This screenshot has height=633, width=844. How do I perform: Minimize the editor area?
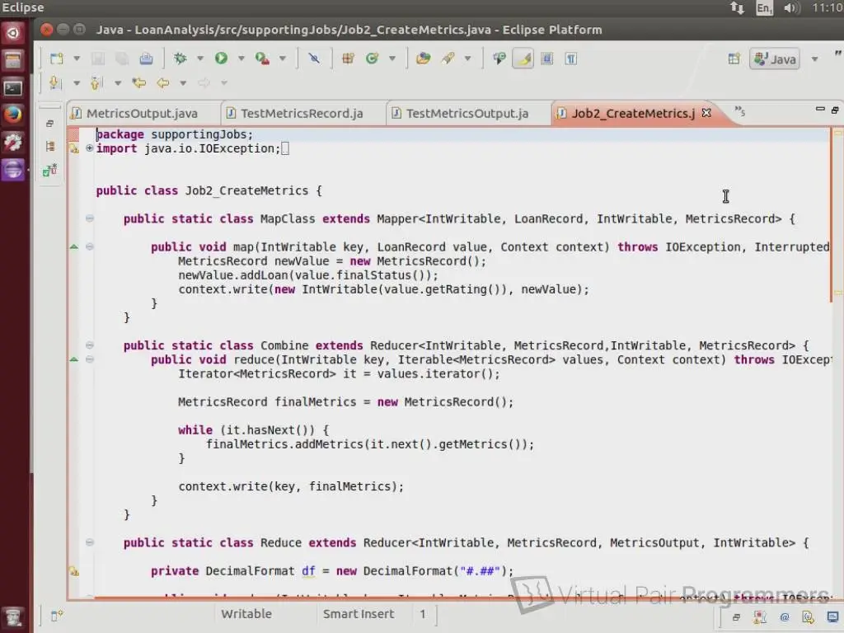tap(820, 110)
